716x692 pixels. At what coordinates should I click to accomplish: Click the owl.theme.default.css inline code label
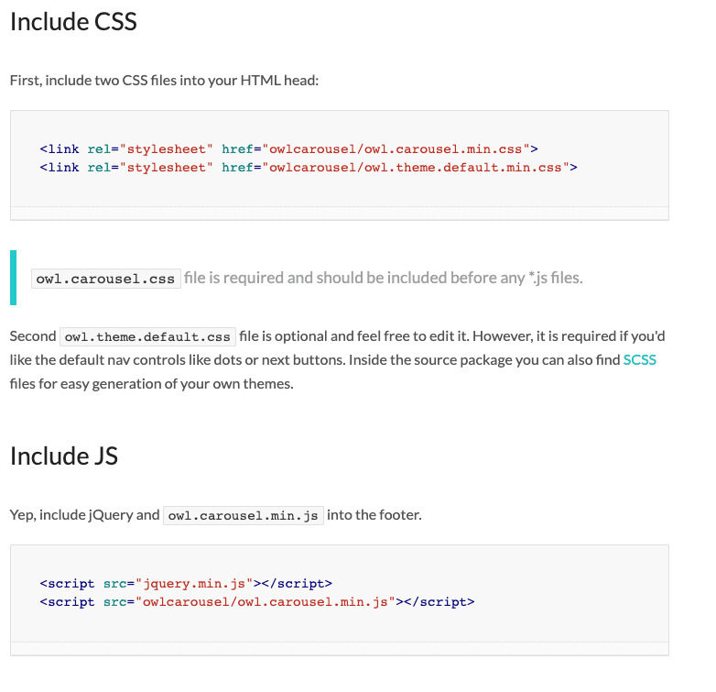(x=148, y=336)
